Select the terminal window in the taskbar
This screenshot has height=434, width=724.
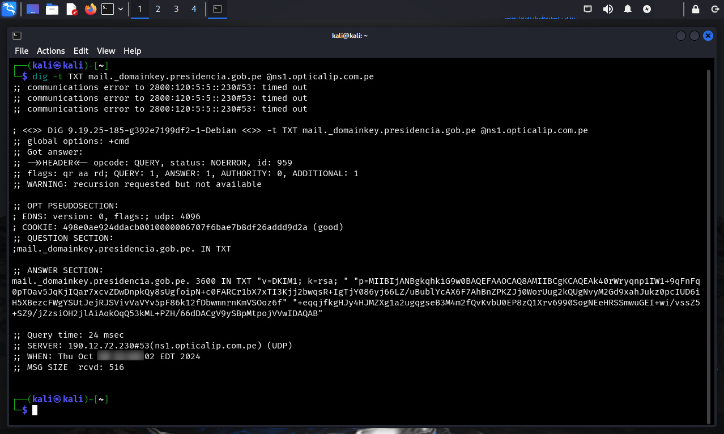218,9
